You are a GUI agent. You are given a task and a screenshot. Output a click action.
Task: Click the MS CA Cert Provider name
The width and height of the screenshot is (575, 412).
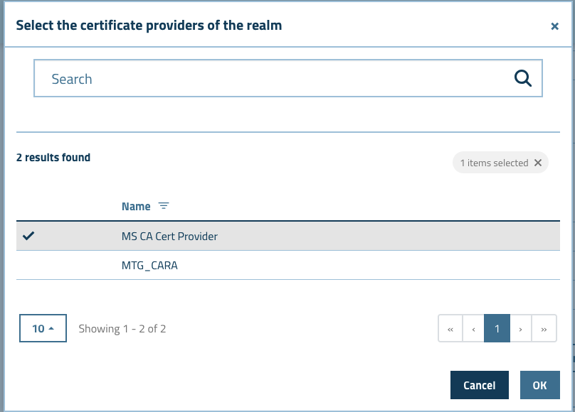click(x=169, y=237)
